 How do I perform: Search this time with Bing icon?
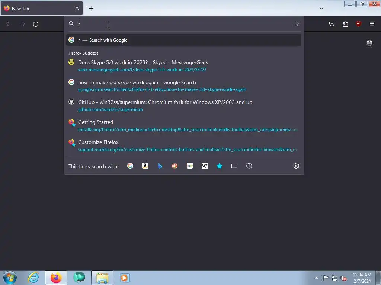pyautogui.click(x=160, y=166)
